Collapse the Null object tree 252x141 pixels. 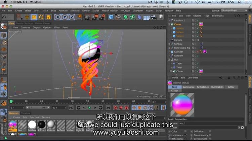(x=169, y=60)
